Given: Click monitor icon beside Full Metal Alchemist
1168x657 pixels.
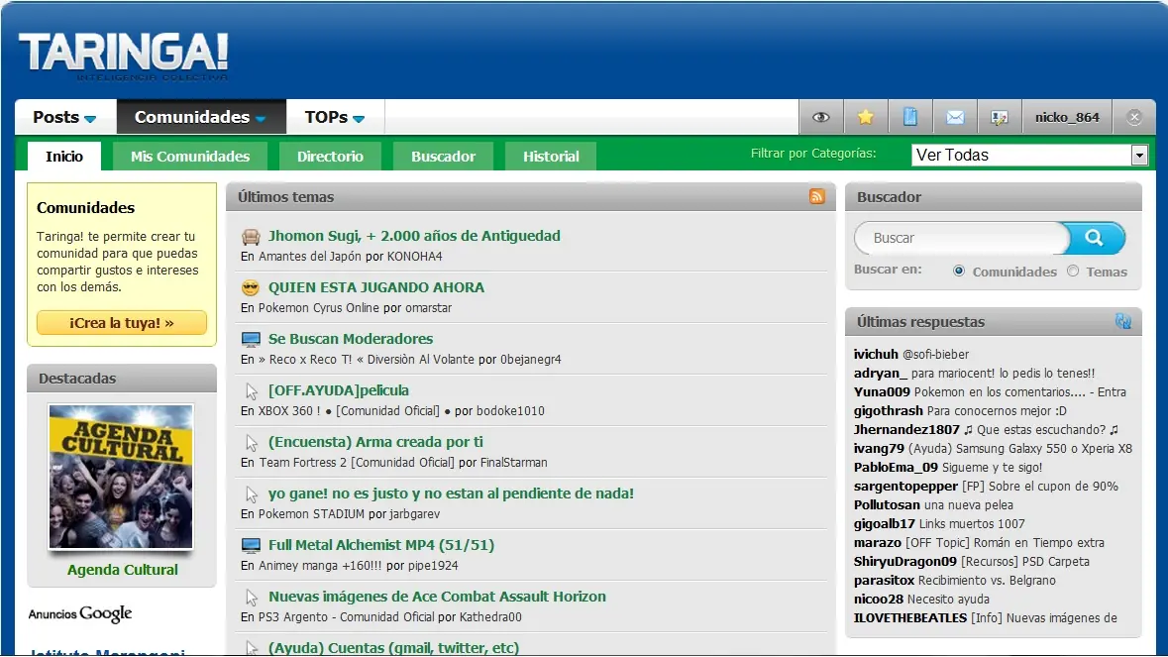Looking at the screenshot, I should click(x=251, y=546).
